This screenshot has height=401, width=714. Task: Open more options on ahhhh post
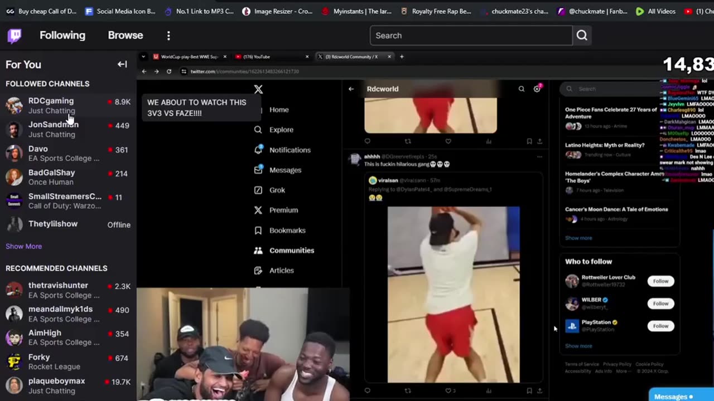pos(539,157)
